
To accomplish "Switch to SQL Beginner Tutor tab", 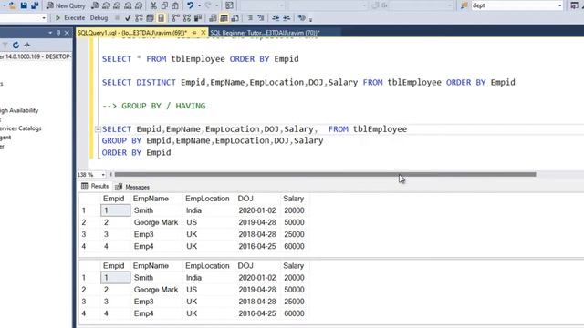I will [x=266, y=33].
